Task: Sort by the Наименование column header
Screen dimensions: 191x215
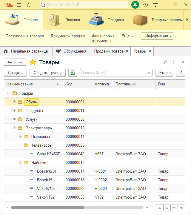Action: coord(33,84)
